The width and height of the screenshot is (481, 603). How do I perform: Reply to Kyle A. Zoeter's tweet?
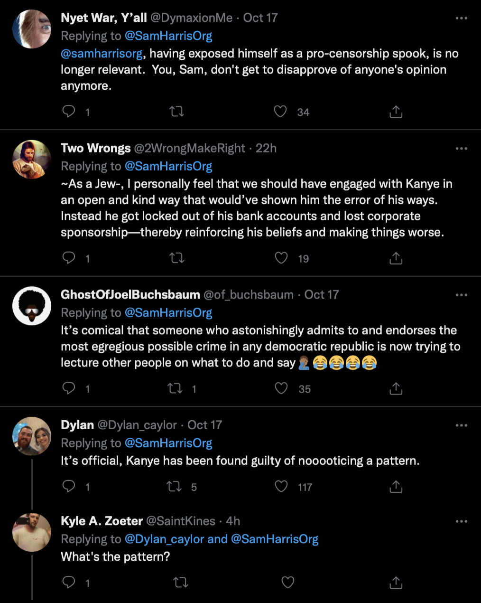tap(69, 582)
